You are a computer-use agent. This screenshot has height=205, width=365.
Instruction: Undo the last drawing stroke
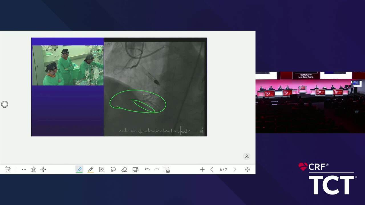(147, 169)
